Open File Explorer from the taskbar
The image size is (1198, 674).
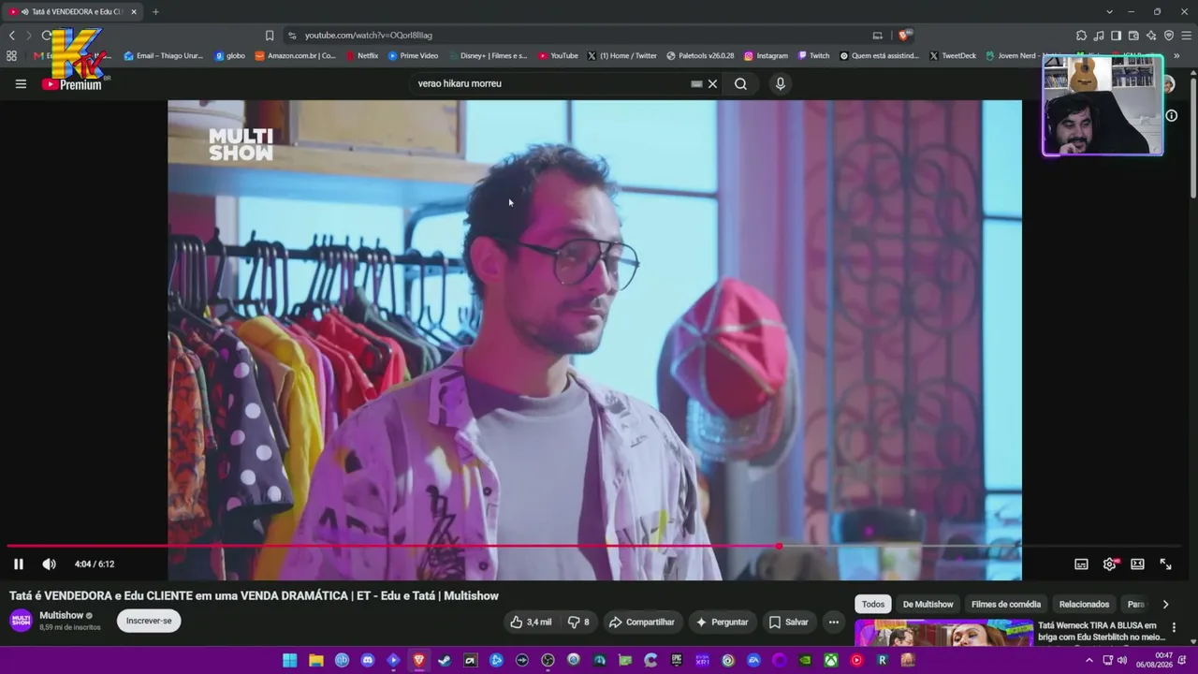pyautogui.click(x=316, y=661)
